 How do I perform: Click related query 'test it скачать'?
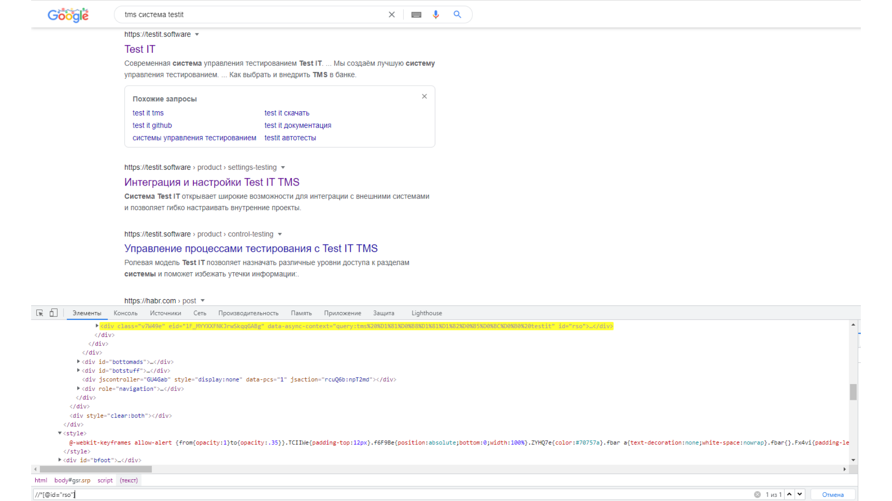click(x=287, y=113)
